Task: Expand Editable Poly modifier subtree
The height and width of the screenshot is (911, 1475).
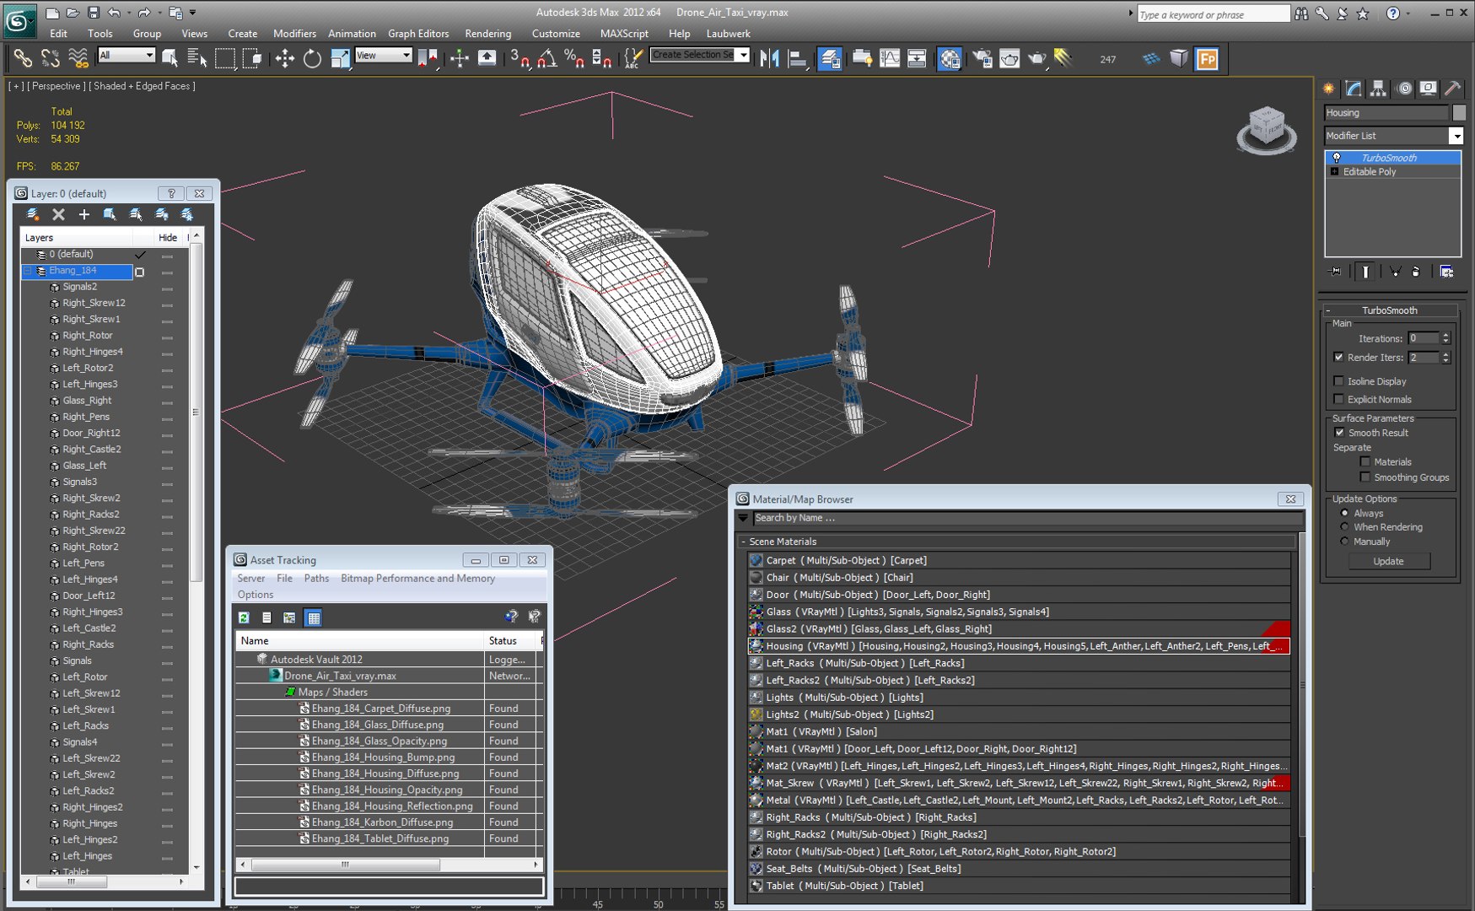Action: 1334,171
